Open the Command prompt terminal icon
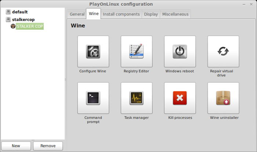 pyautogui.click(x=93, y=98)
